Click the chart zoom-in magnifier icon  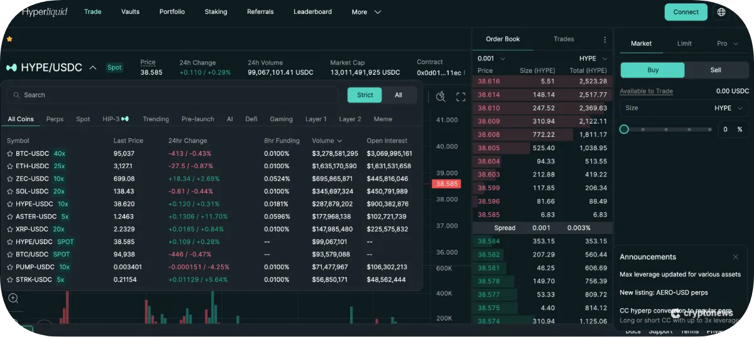point(13,299)
